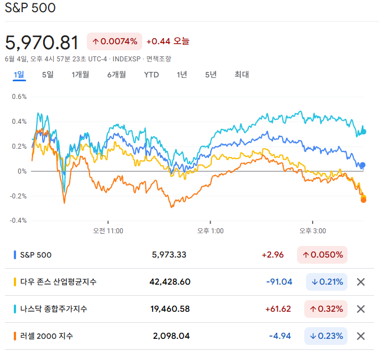Screen dimensions: 379x351
Task: Click the 오후 3:00 axis label
Action: (x=313, y=231)
